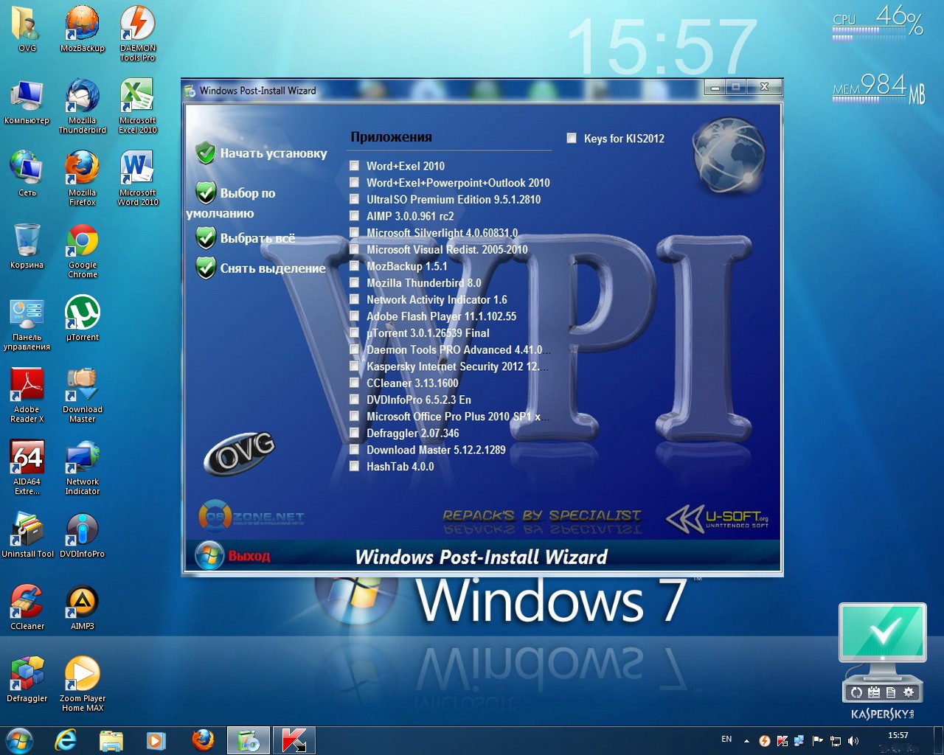944x755 pixels.
Task: Launch DVDInfoPro desktop shortcut
Action: point(83,535)
